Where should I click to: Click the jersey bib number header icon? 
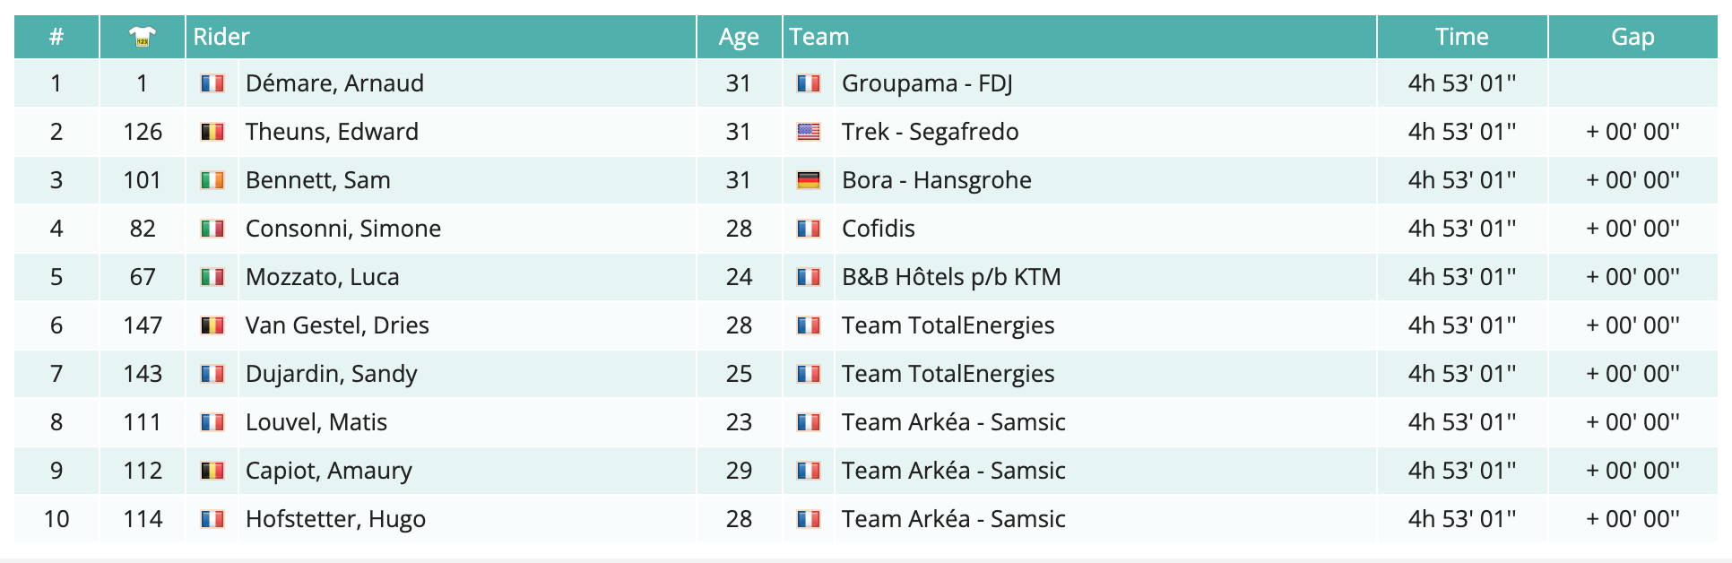(x=143, y=37)
